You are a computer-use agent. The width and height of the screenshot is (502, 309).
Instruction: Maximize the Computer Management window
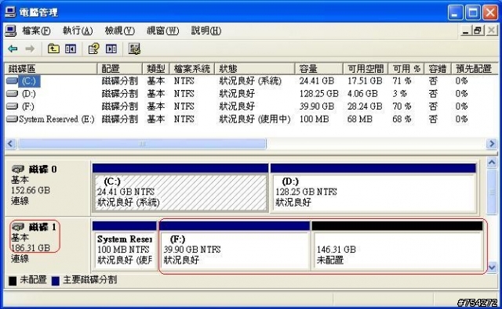(x=472, y=13)
